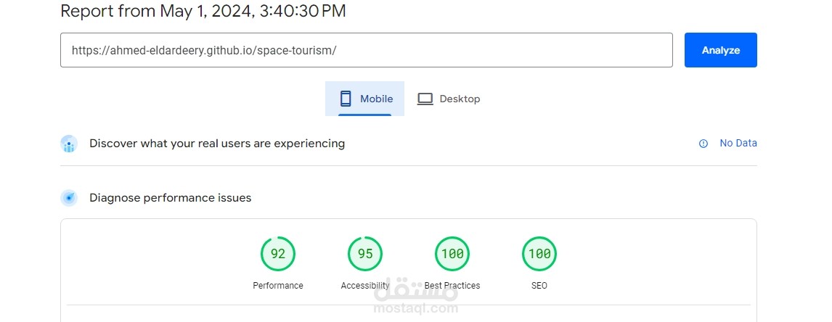Viewport: 832px width, 322px height.
Task: Switch to the Mobile tab
Action: pyautogui.click(x=364, y=99)
